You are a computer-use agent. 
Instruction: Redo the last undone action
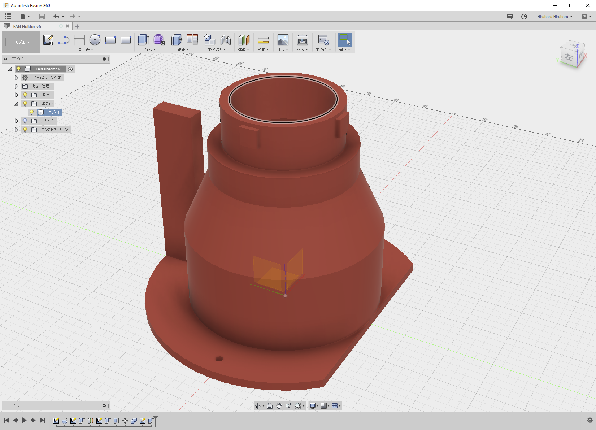point(72,16)
